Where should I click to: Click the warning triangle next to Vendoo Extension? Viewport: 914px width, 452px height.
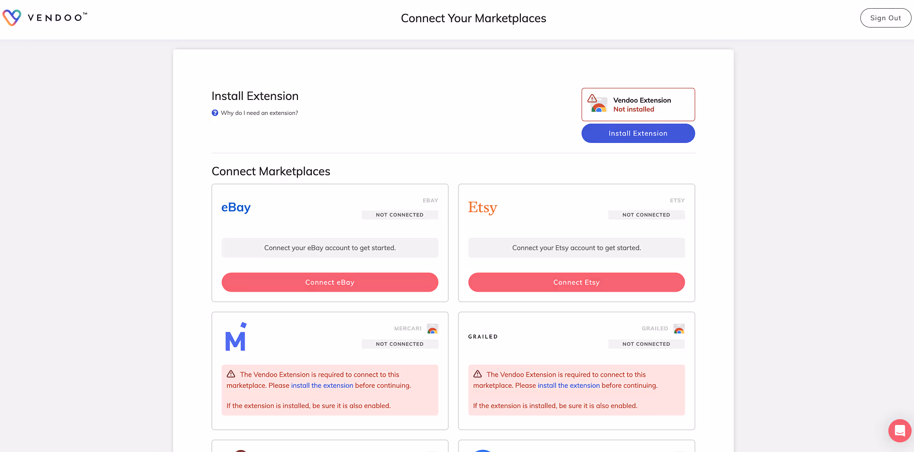click(x=593, y=99)
